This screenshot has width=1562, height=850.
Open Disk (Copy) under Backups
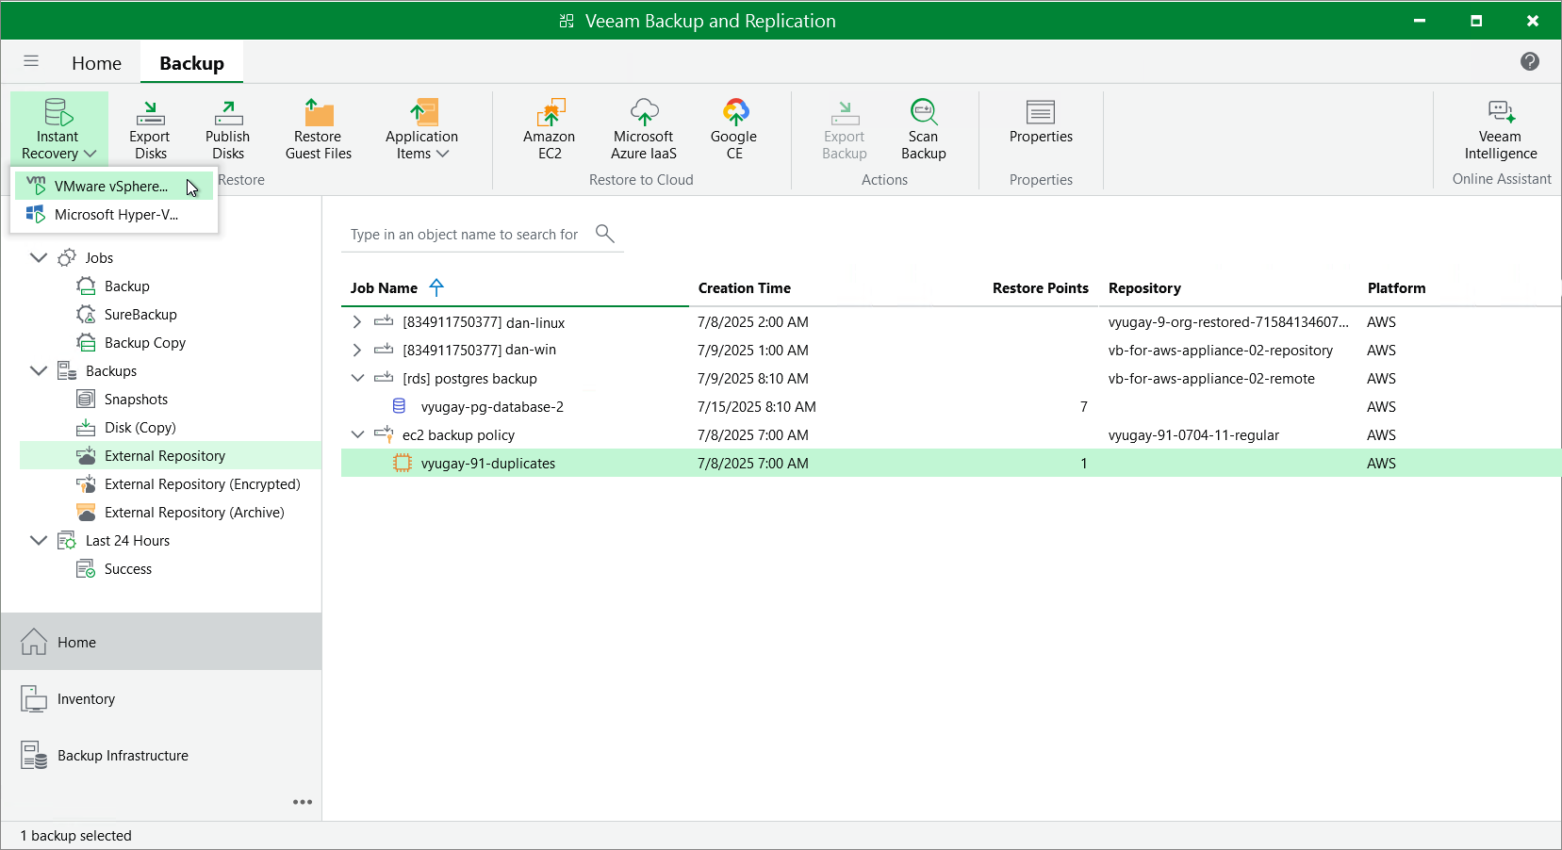point(140,427)
